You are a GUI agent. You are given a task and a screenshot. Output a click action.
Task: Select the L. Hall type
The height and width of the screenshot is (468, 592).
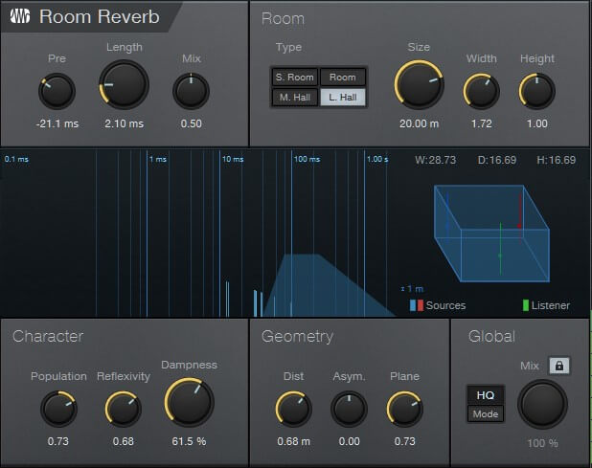tap(342, 98)
